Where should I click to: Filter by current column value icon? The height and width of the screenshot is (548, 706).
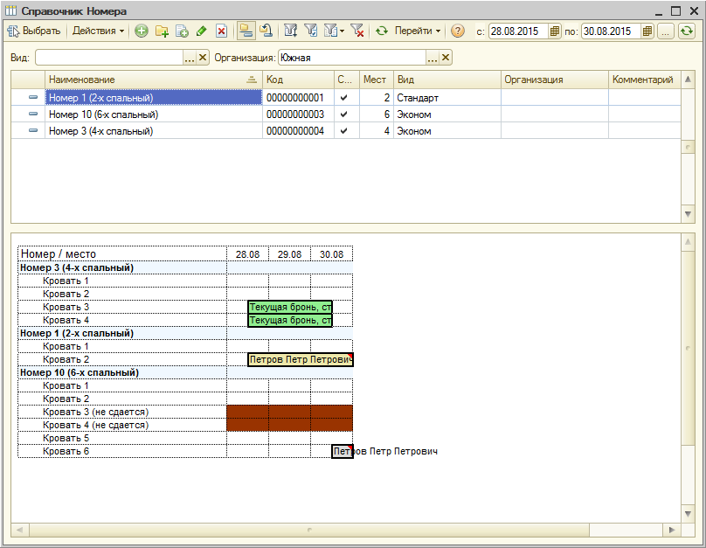coord(311,31)
